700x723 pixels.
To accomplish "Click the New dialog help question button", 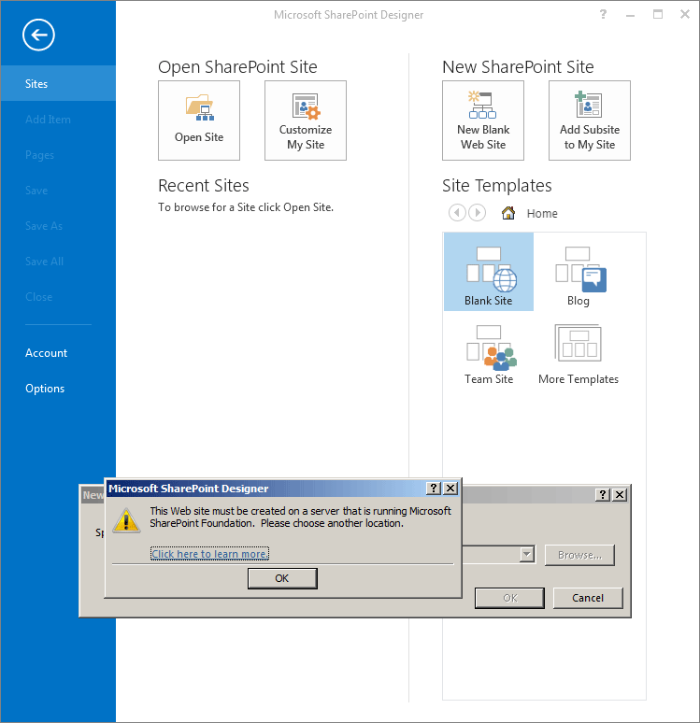I will coord(603,495).
